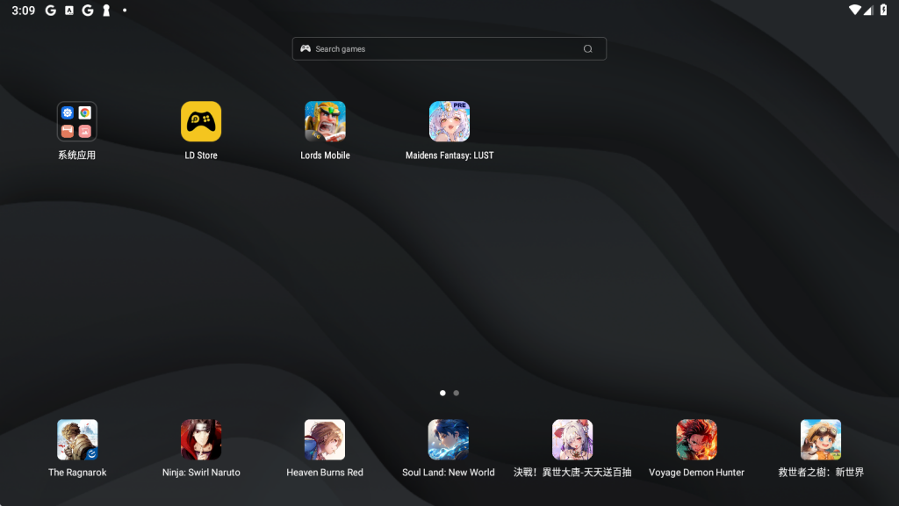Click the gamepad icon in search bar
This screenshot has width=899, height=506.
coord(306,49)
